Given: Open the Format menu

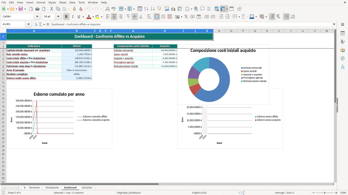Looking at the screenshot, I should point(41,2).
